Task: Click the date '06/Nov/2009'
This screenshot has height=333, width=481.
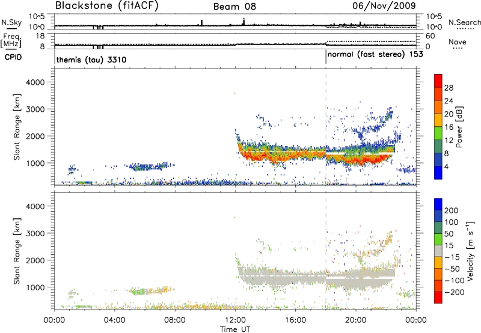Action: (384, 5)
